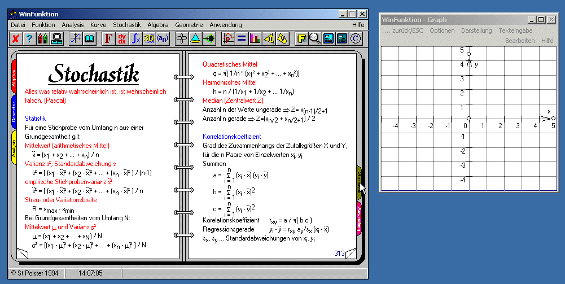
Task: Open the colored crayons icon
Action: tap(43, 38)
